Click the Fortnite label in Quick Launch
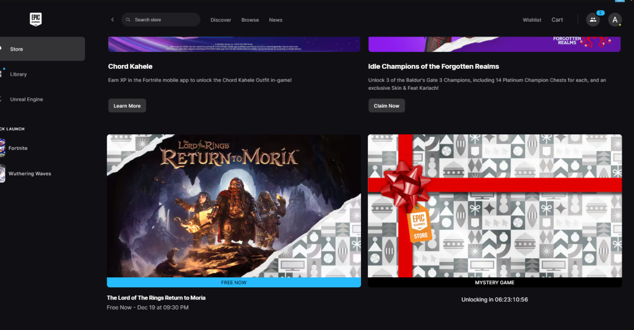 18,148
